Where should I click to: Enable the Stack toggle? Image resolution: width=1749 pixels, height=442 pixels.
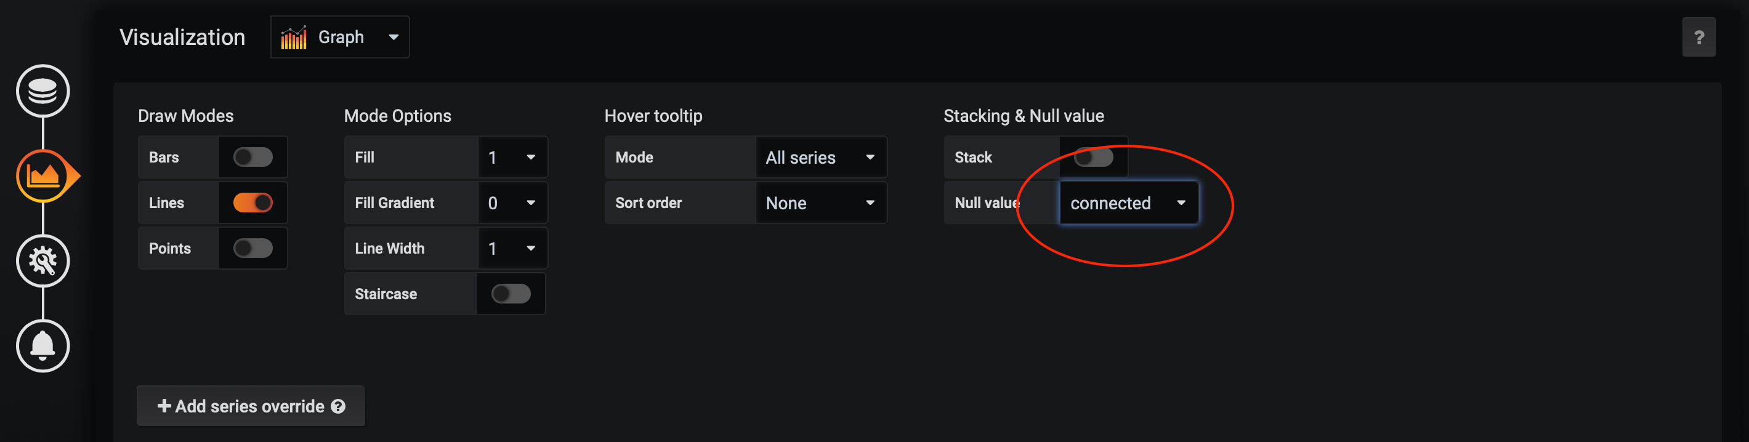[x=1093, y=158]
